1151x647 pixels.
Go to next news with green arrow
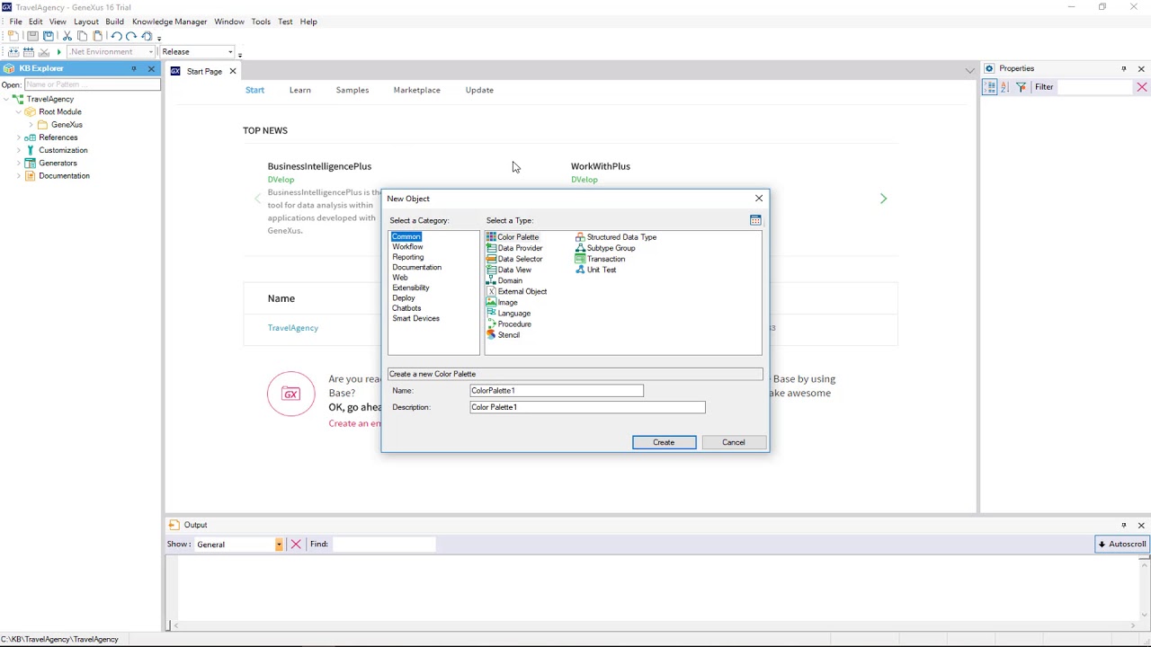pos(883,199)
